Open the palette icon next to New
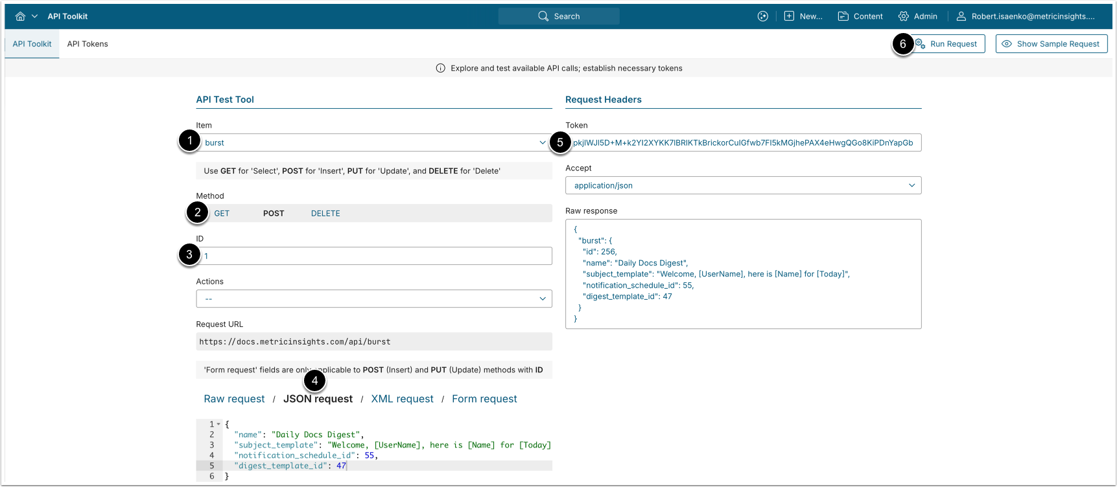 [x=763, y=16]
